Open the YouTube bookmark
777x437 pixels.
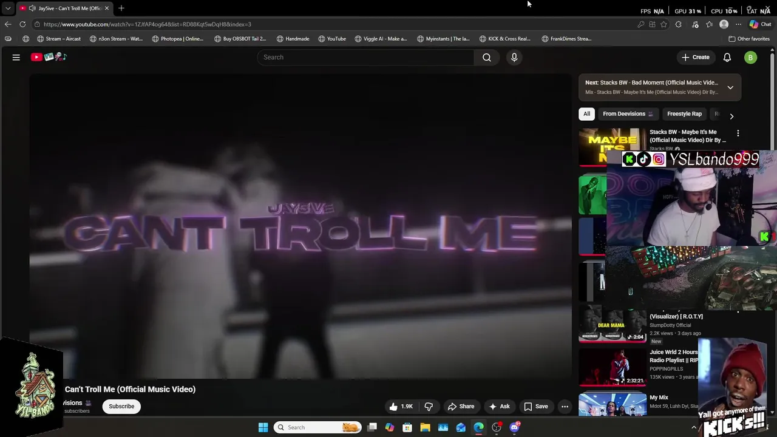click(x=332, y=39)
